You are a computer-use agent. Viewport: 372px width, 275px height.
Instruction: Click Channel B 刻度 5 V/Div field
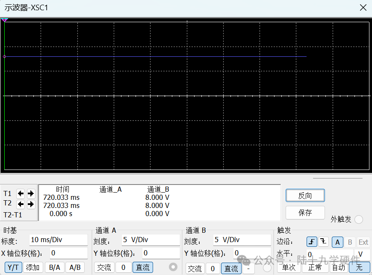242,240
